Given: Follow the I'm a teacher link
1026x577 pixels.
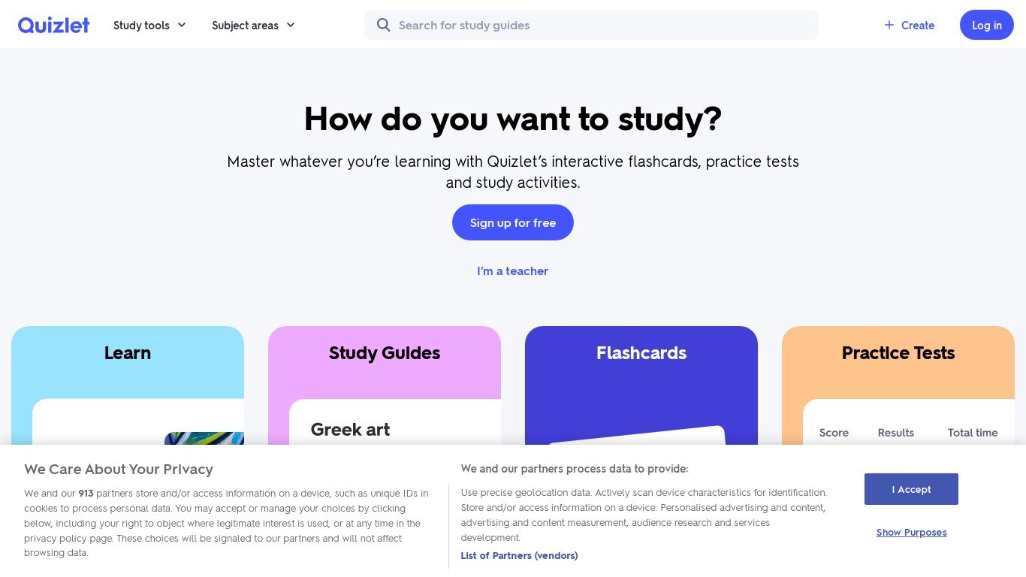Looking at the screenshot, I should [513, 271].
